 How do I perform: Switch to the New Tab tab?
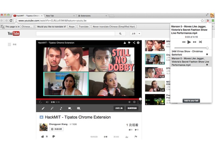pos(60,16)
